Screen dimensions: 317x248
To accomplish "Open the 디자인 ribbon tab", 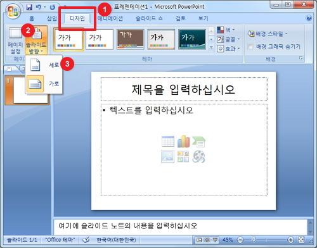I will pyautogui.click(x=77, y=18).
